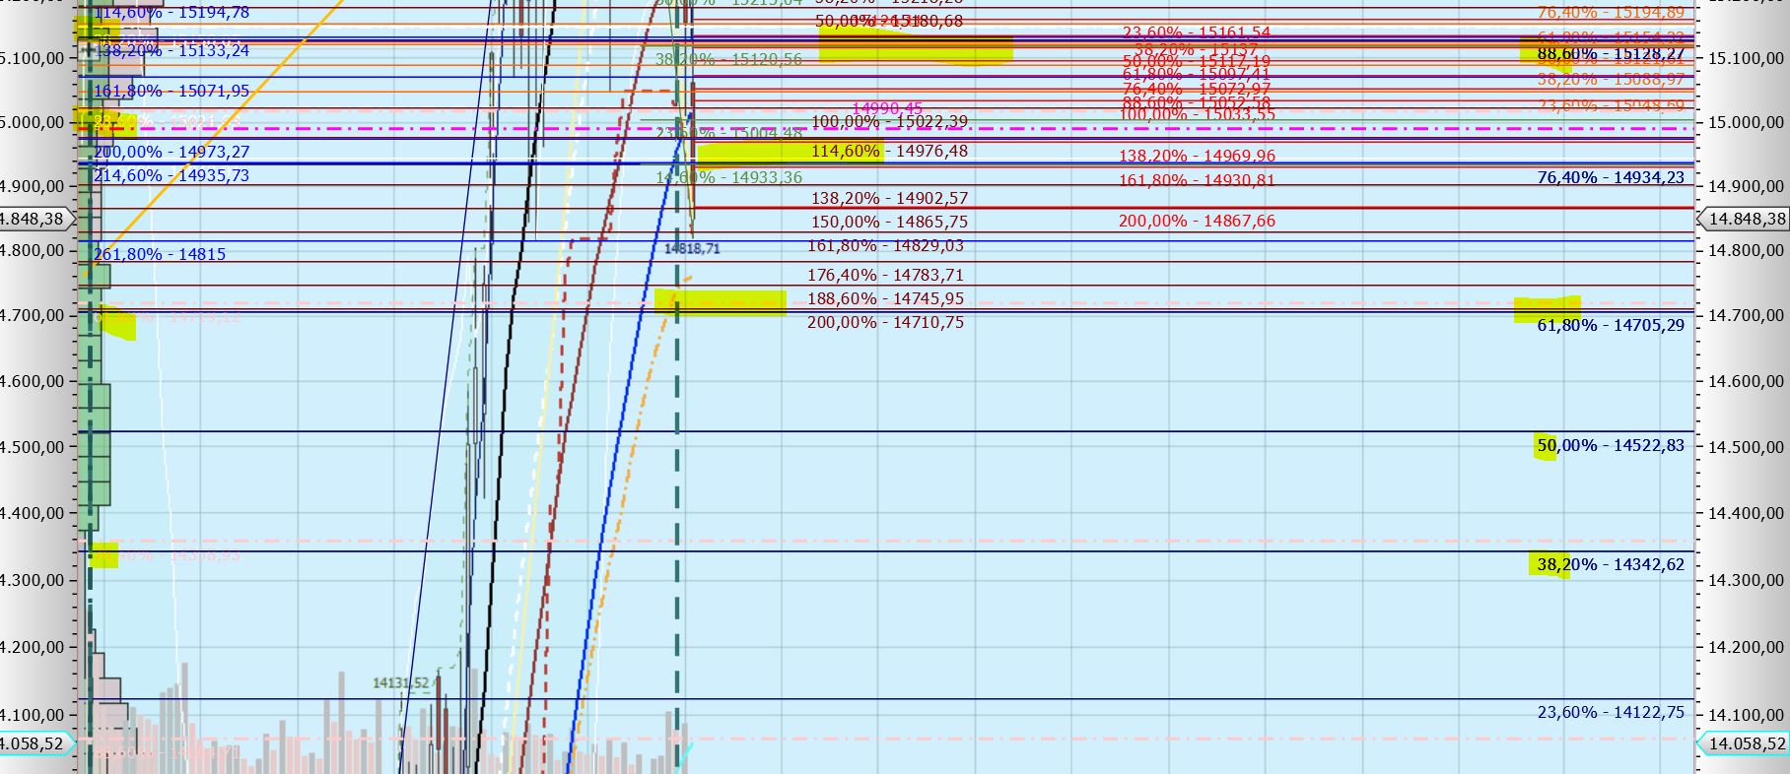Viewport: 1790px width, 774px height.
Task: Select the green price label "14131,52"
Action: (x=401, y=682)
